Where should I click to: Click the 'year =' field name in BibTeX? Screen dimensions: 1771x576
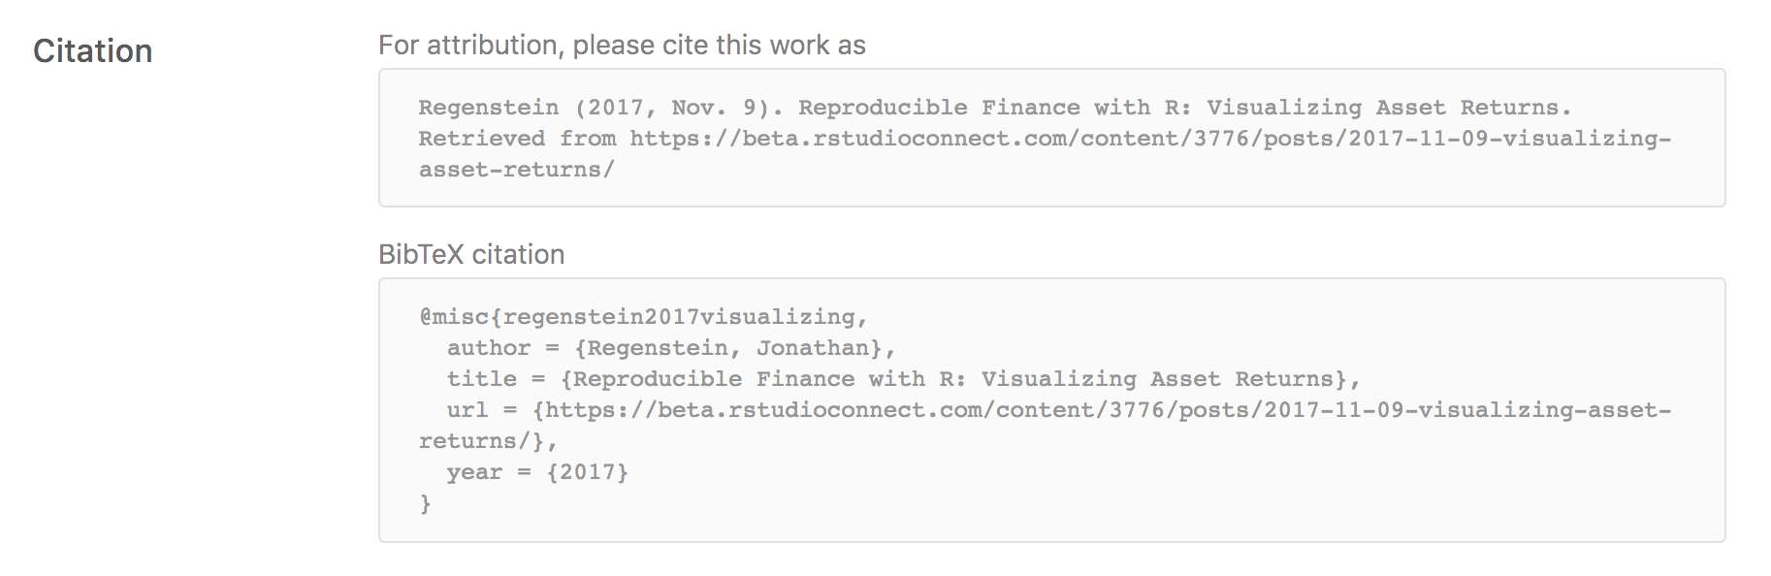point(488,472)
